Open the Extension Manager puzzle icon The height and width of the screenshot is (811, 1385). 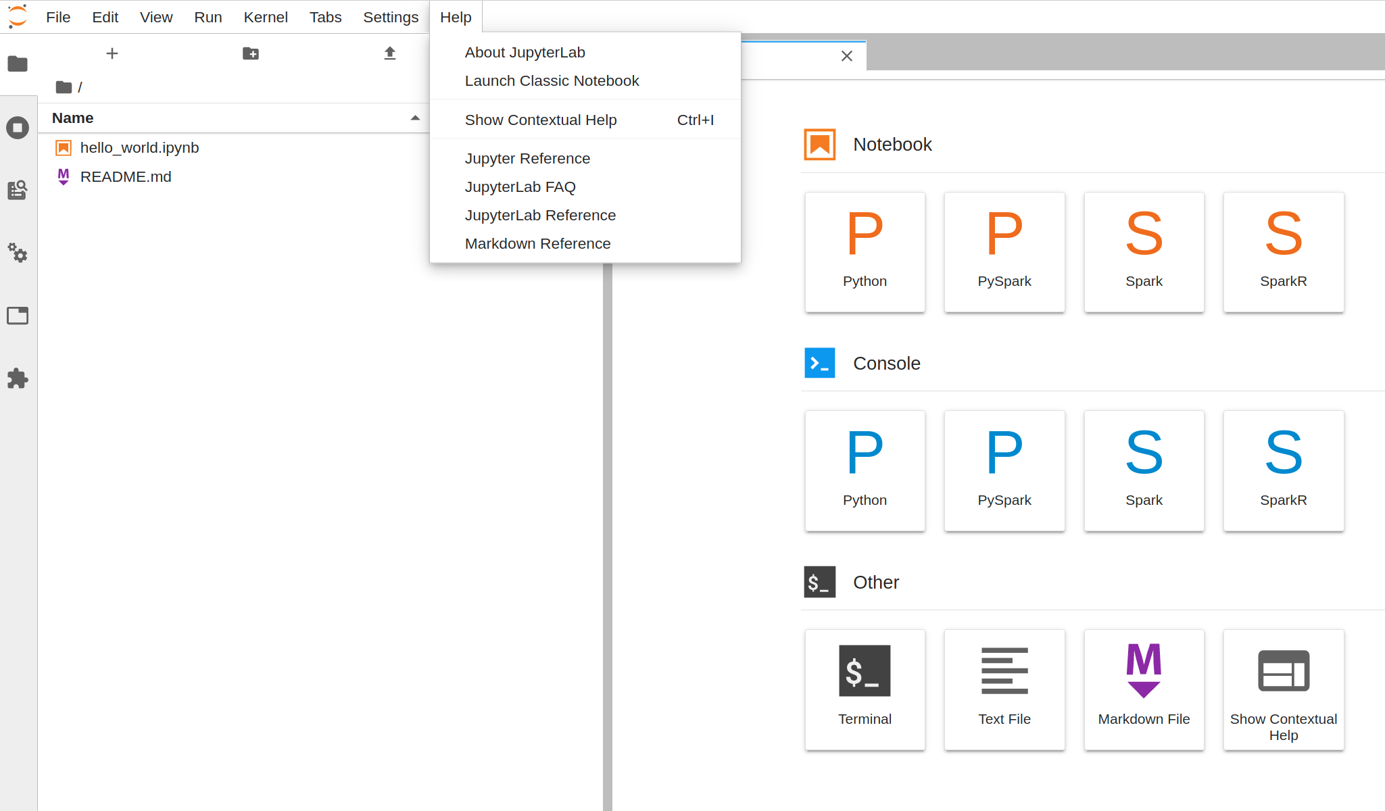click(x=18, y=378)
